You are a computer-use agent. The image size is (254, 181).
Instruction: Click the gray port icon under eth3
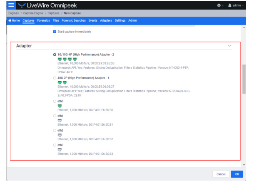coord(60,150)
